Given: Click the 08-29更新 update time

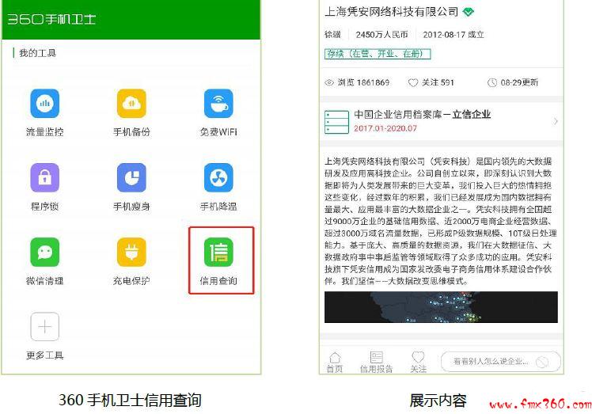Looking at the screenshot, I should 519,82.
